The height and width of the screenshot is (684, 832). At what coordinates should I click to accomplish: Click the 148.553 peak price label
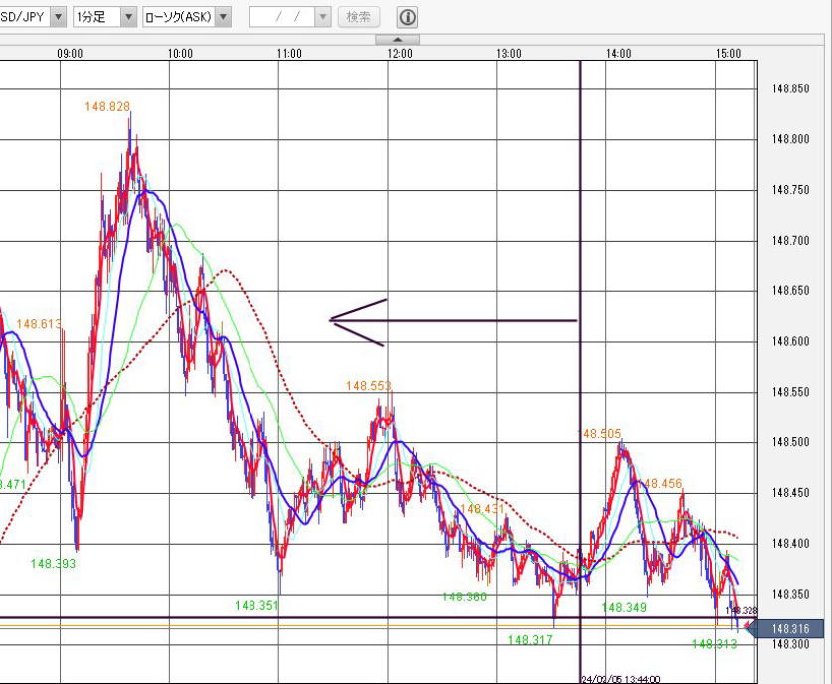pos(369,386)
